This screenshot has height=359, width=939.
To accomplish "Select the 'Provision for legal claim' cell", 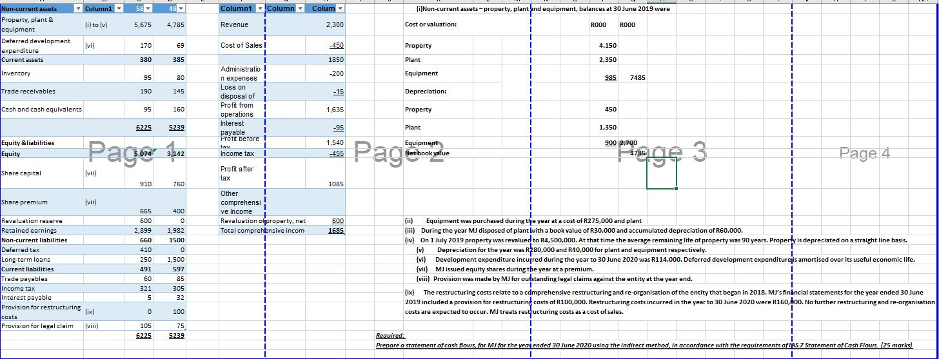I will [42, 326].
